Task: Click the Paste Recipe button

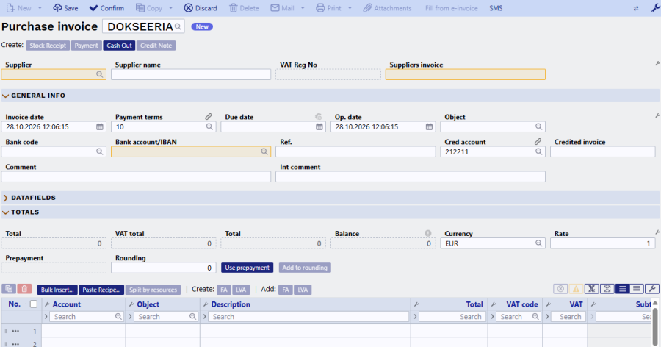Action: pos(101,290)
